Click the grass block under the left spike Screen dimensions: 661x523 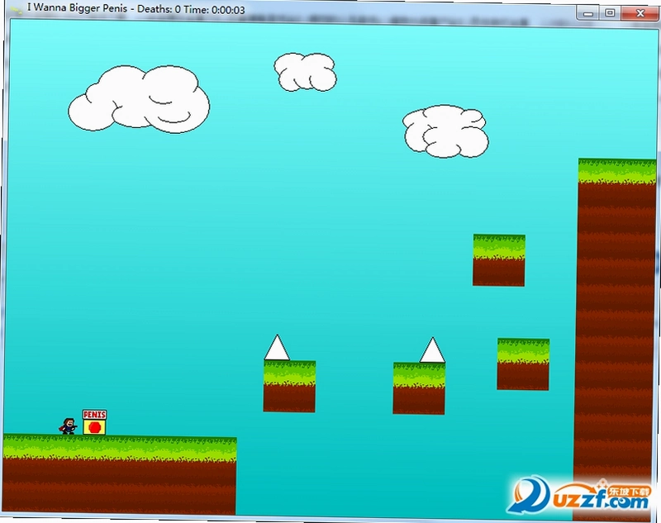pyautogui.click(x=290, y=387)
